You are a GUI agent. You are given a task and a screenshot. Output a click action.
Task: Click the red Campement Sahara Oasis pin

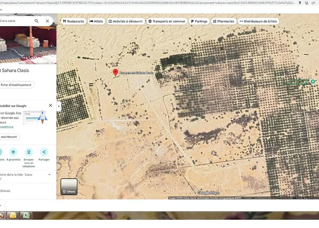116,73
